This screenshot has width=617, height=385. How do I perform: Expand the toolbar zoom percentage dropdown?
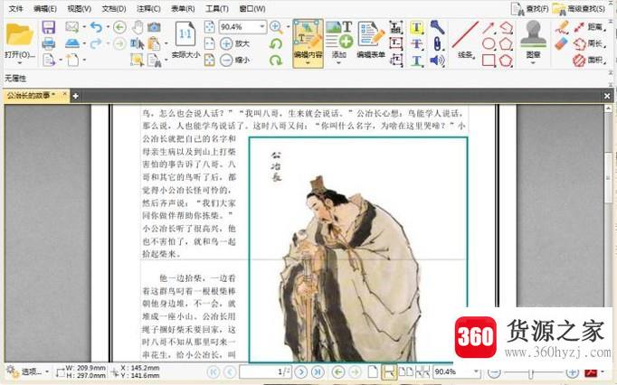click(x=262, y=27)
